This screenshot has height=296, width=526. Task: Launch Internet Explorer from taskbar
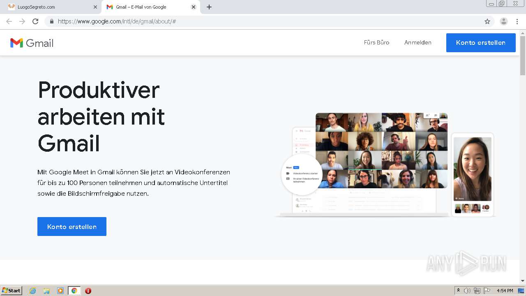click(32, 291)
